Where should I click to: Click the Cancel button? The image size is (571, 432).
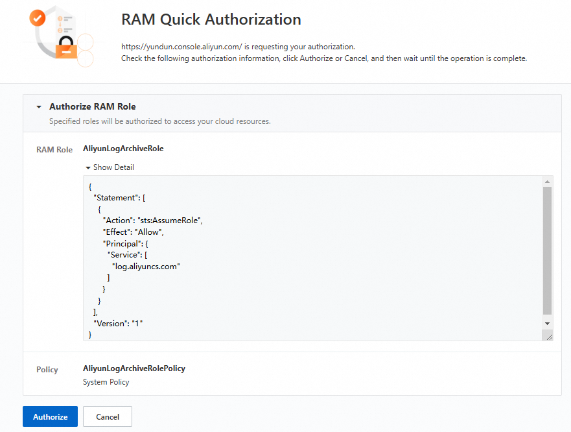[x=108, y=416]
